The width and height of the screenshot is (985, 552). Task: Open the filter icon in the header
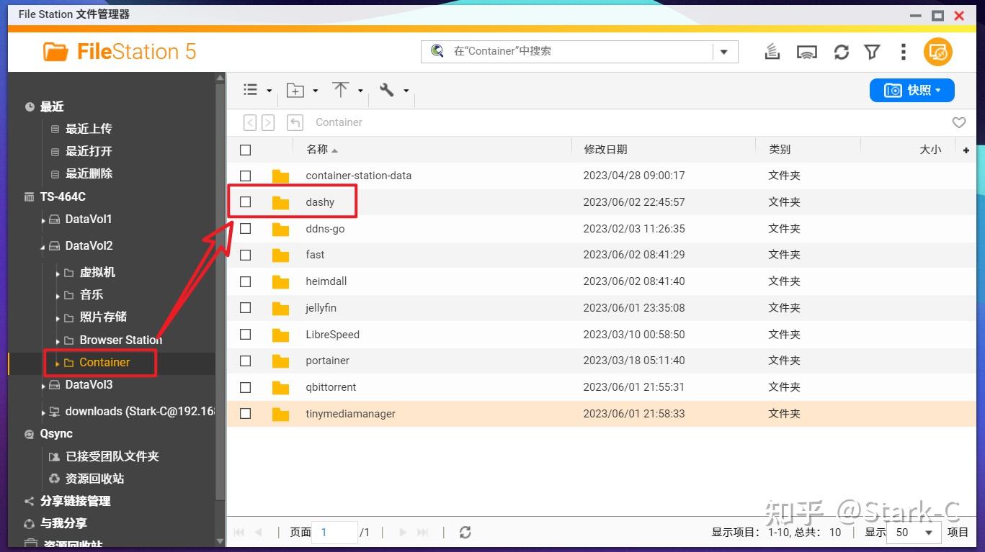click(872, 51)
